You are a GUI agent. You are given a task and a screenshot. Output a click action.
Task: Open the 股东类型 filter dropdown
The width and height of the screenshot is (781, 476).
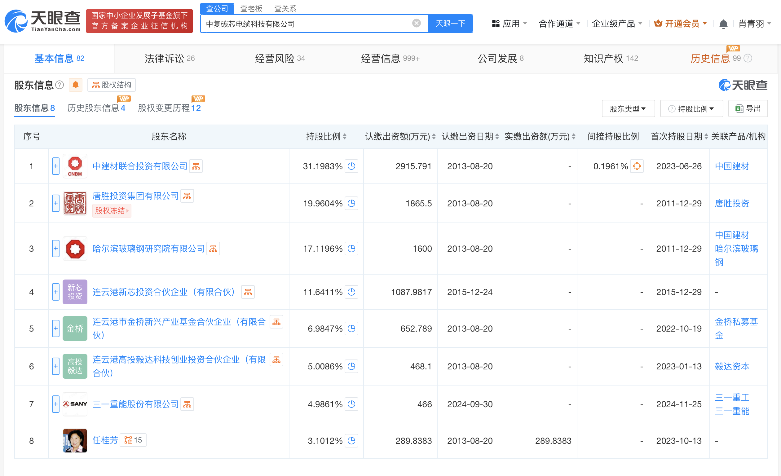pyautogui.click(x=628, y=109)
